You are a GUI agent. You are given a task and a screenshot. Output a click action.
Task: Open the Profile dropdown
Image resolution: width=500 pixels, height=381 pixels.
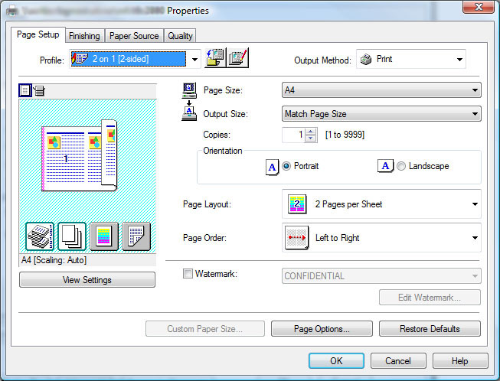(194, 59)
